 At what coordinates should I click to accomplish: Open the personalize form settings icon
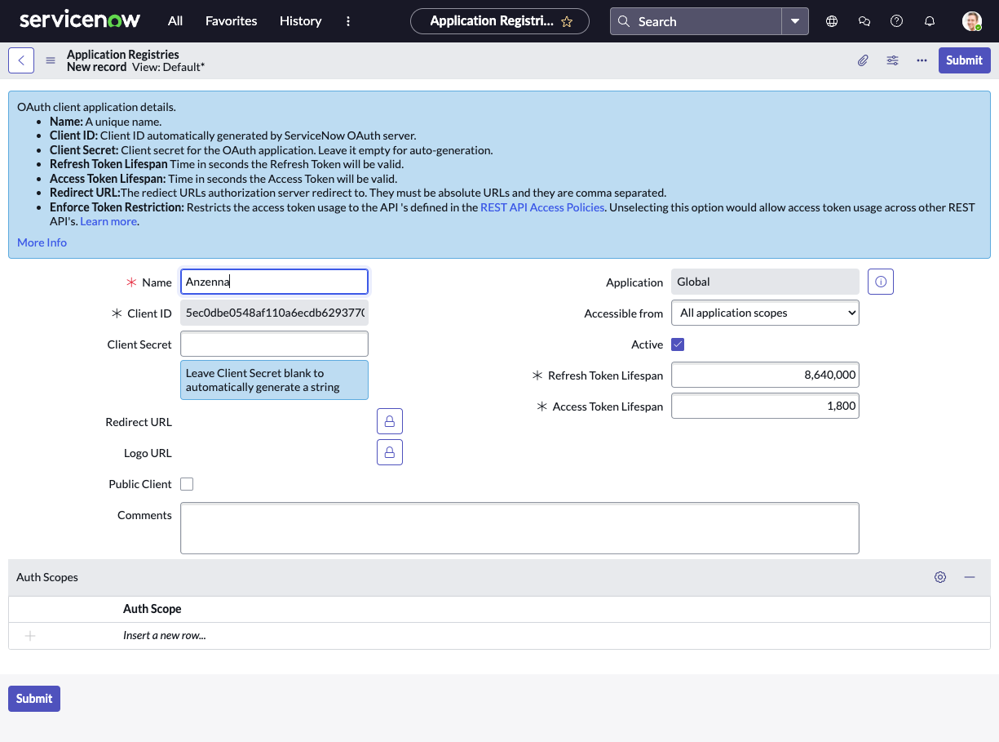click(x=893, y=60)
